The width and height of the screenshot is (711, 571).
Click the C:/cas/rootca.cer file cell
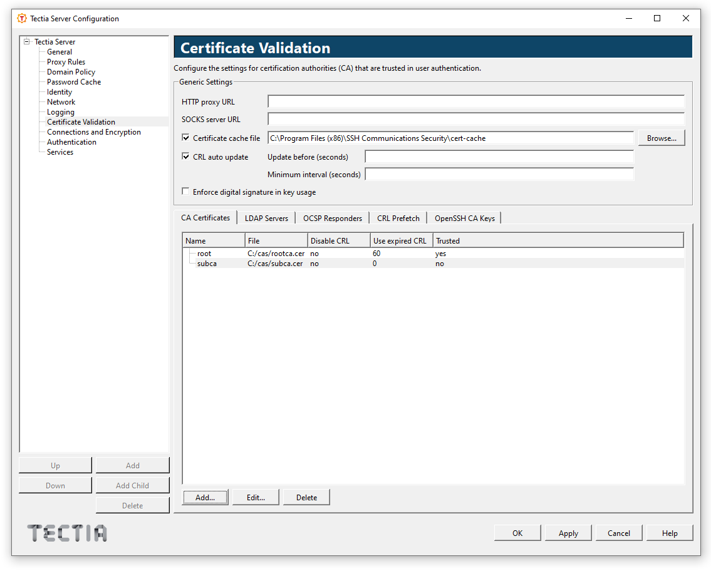tap(276, 254)
